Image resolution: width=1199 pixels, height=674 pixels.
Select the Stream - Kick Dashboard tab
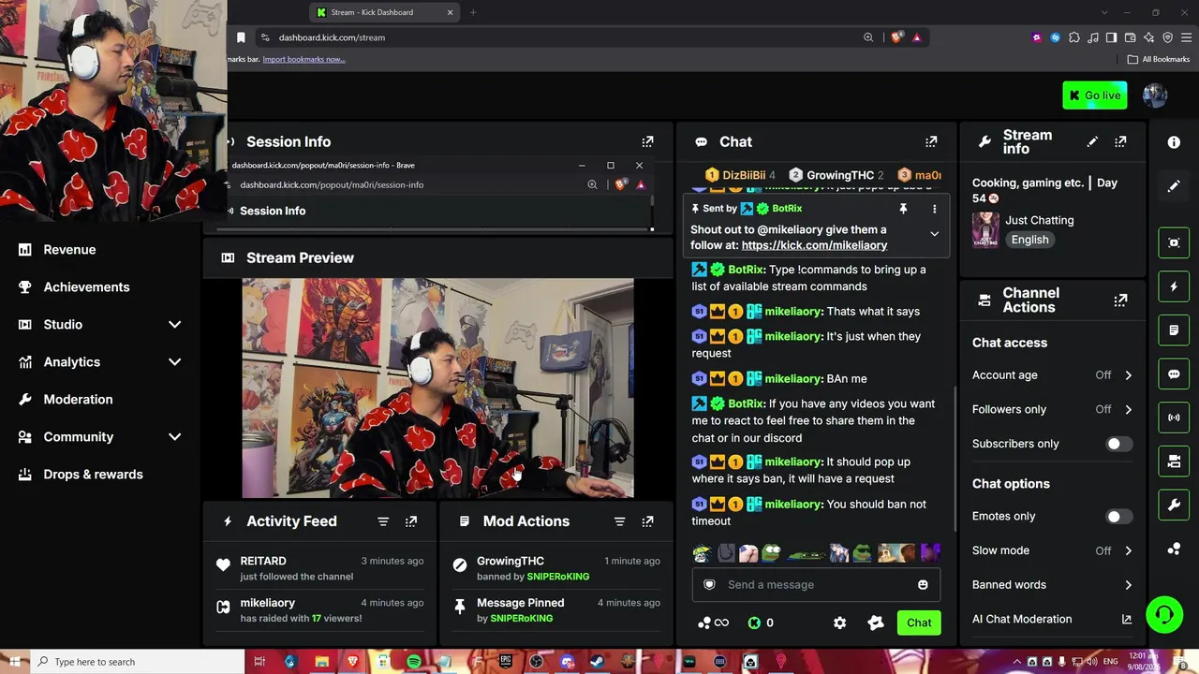pyautogui.click(x=385, y=12)
